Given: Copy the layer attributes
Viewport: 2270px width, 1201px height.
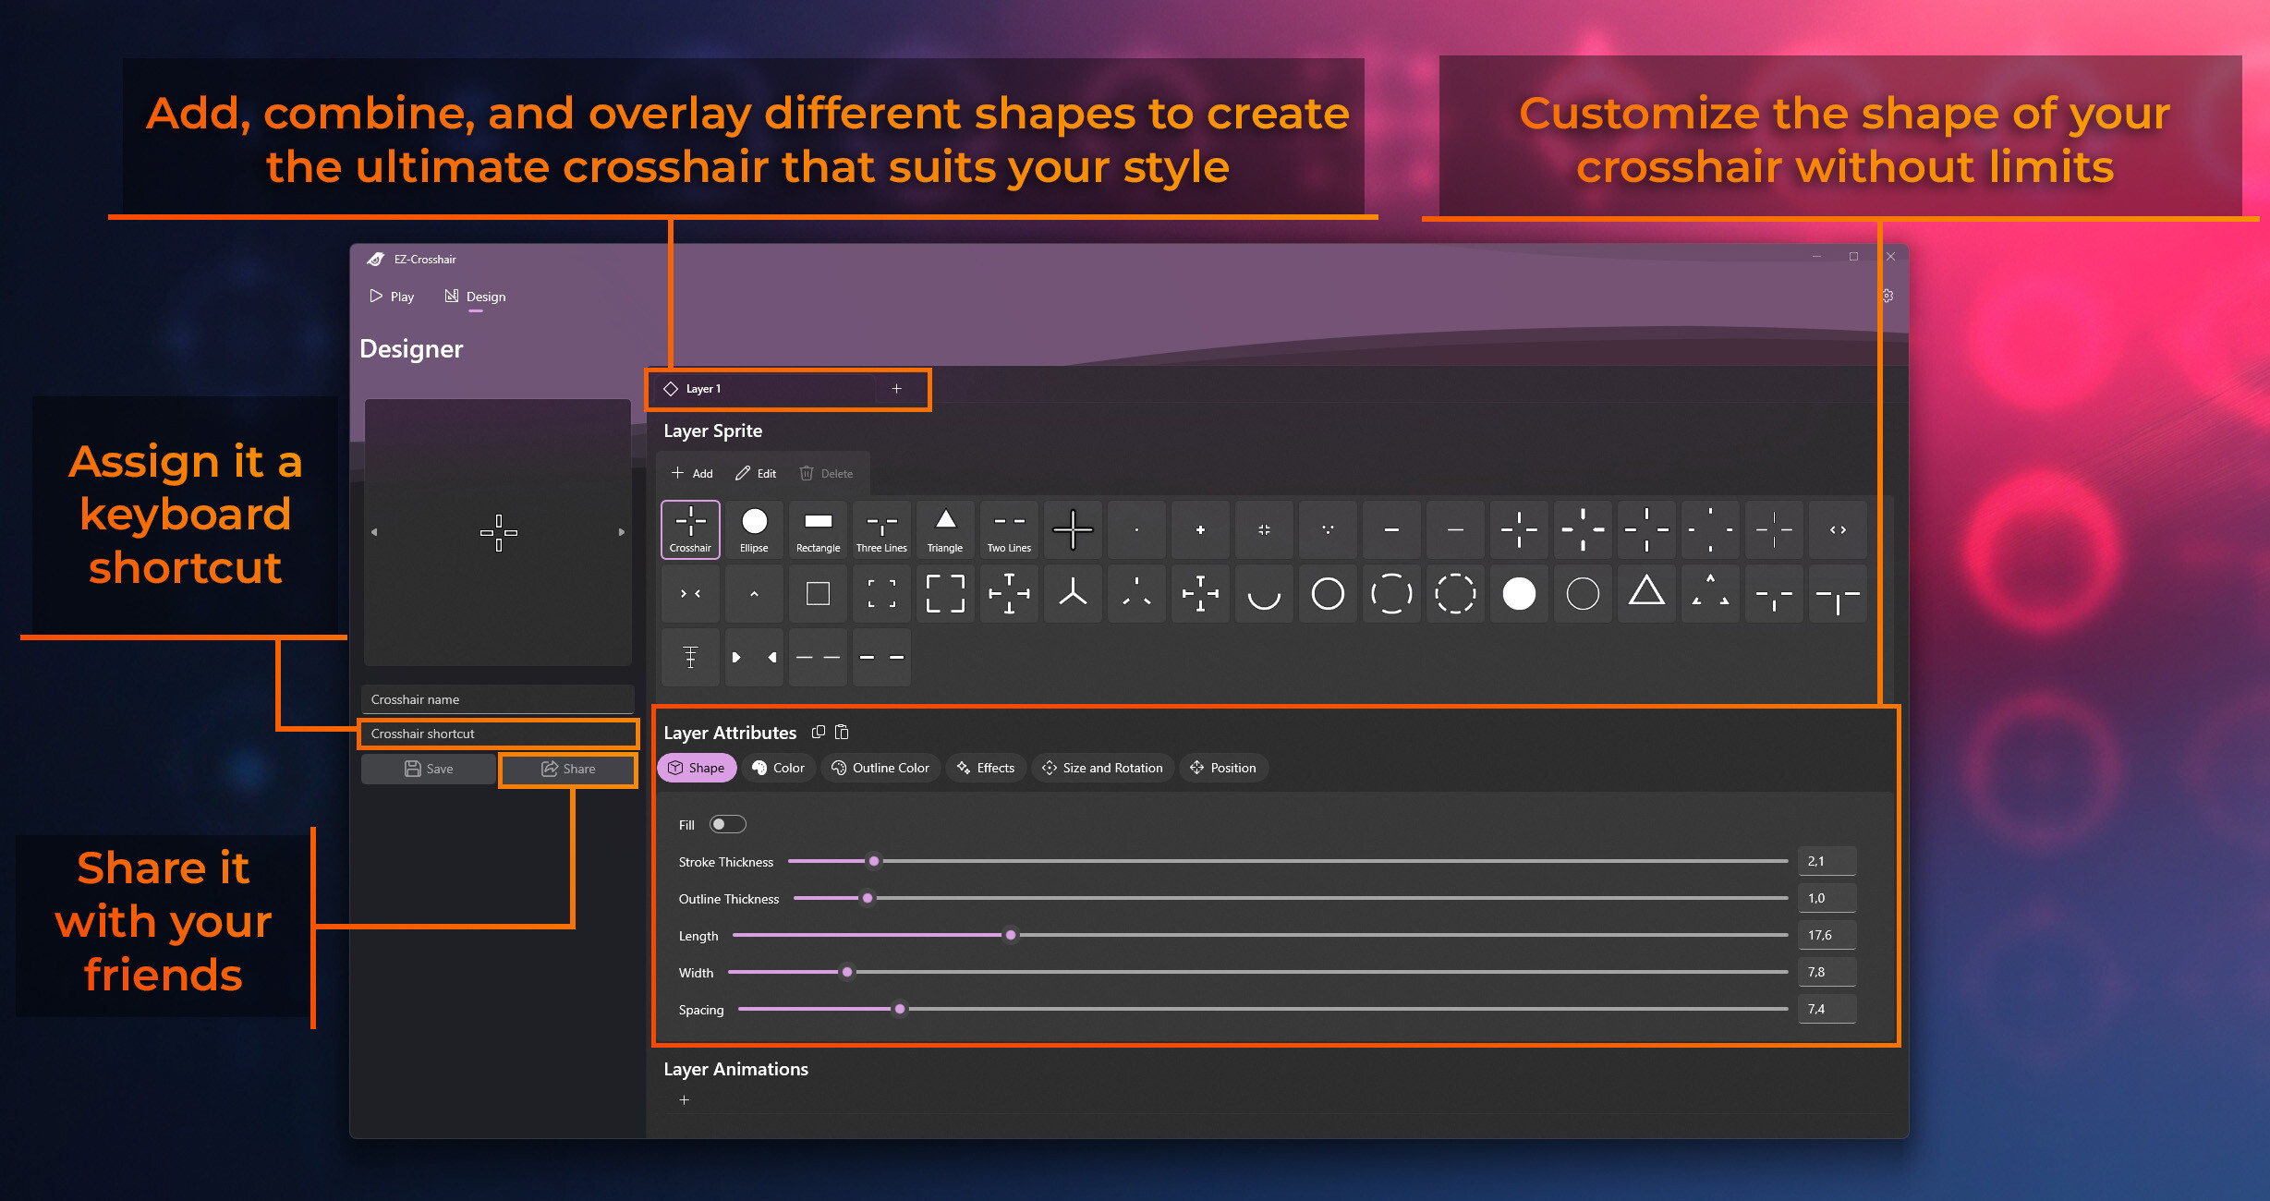Looking at the screenshot, I should [x=818, y=732].
